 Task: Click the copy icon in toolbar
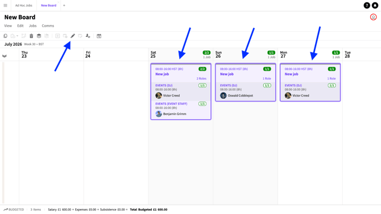[5, 36]
